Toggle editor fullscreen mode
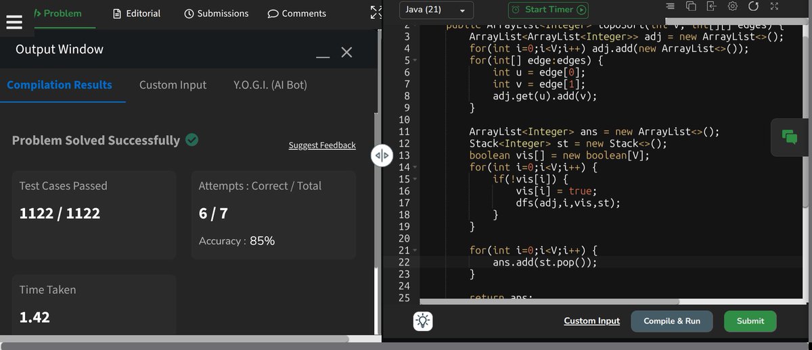 [x=774, y=6]
